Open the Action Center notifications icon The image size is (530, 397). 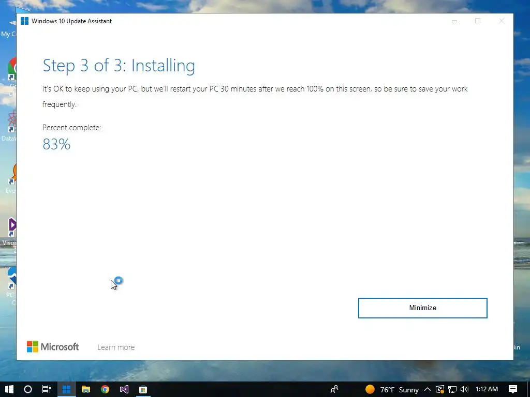pyautogui.click(x=513, y=389)
